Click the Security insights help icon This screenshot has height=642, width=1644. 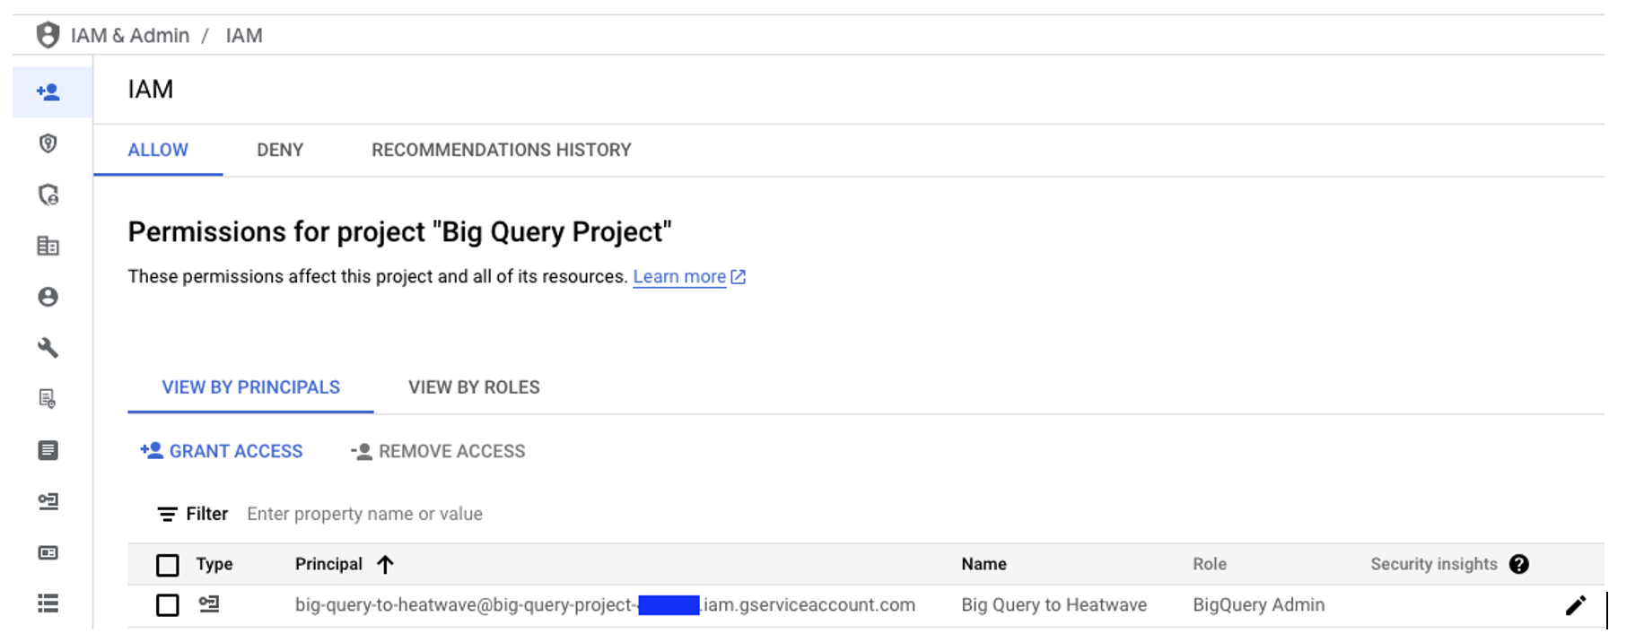point(1518,564)
